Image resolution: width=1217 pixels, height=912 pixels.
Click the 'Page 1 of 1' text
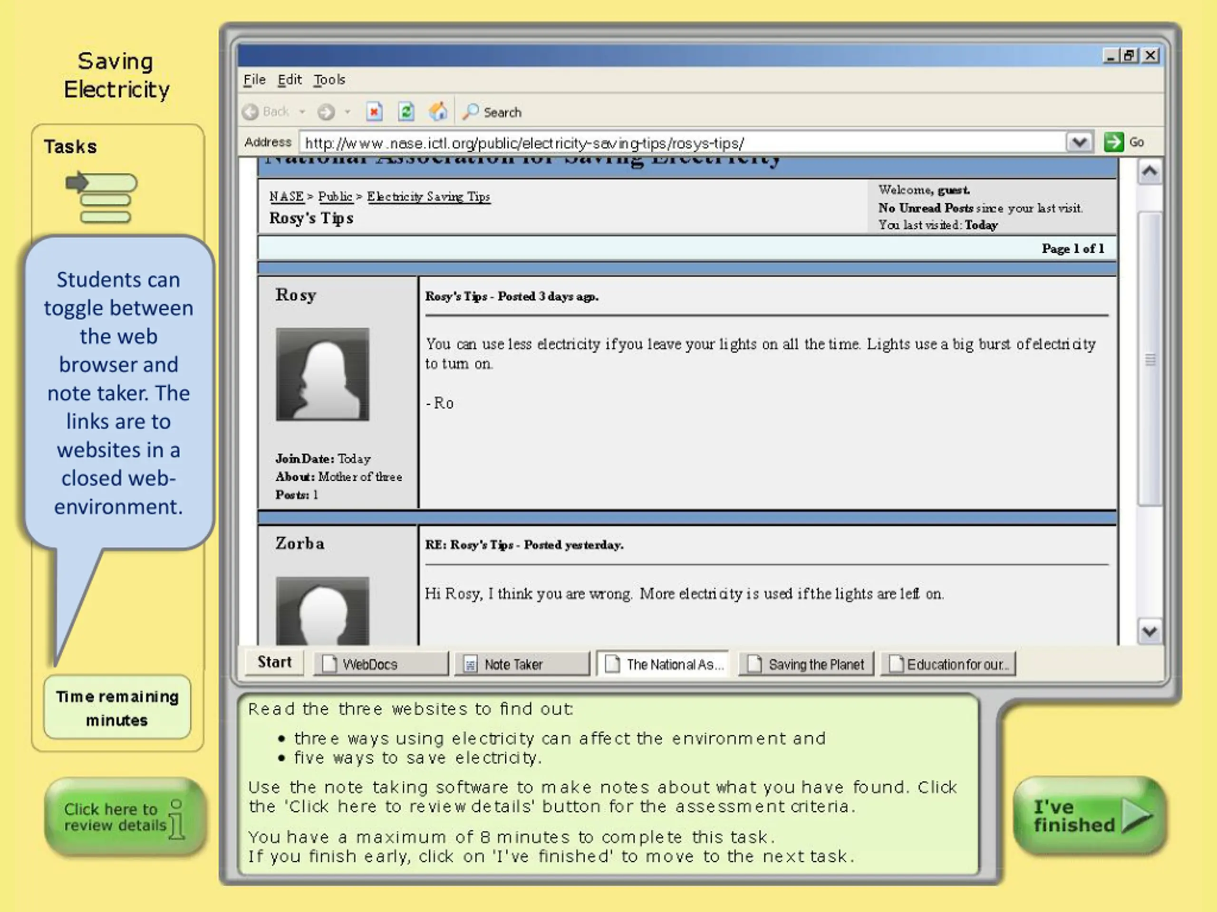click(1073, 248)
